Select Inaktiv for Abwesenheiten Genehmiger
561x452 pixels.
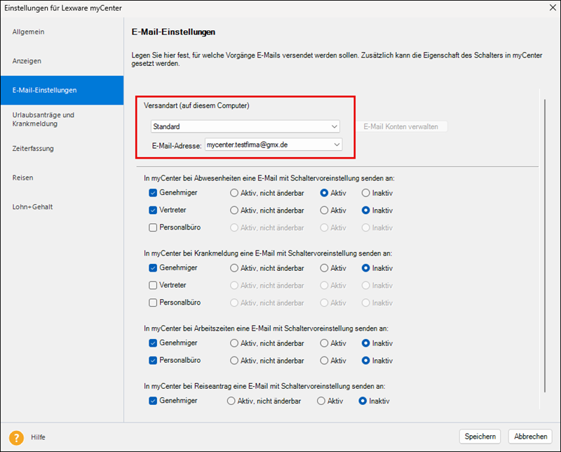[365, 193]
